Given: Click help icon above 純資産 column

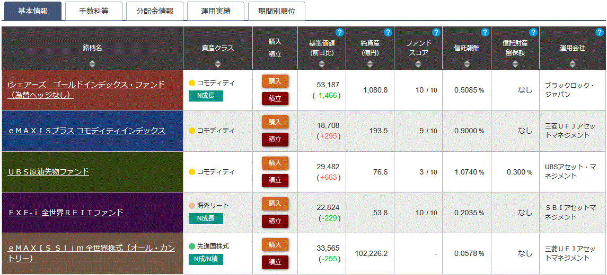Looking at the screenshot, I should point(388,32).
